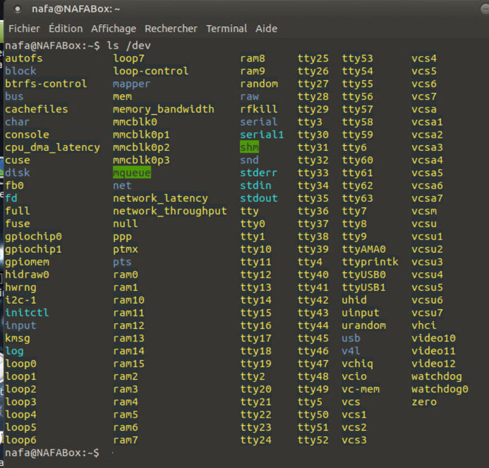This screenshot has height=468, width=489.
Task: Click the 'mmcblk0p1' entry
Action: (141, 135)
